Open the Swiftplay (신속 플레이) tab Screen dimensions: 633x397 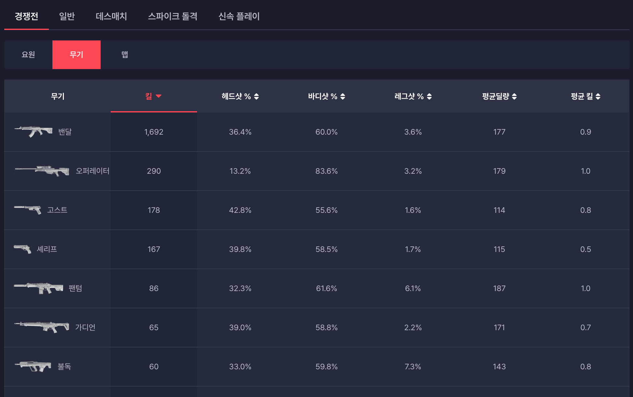point(239,16)
